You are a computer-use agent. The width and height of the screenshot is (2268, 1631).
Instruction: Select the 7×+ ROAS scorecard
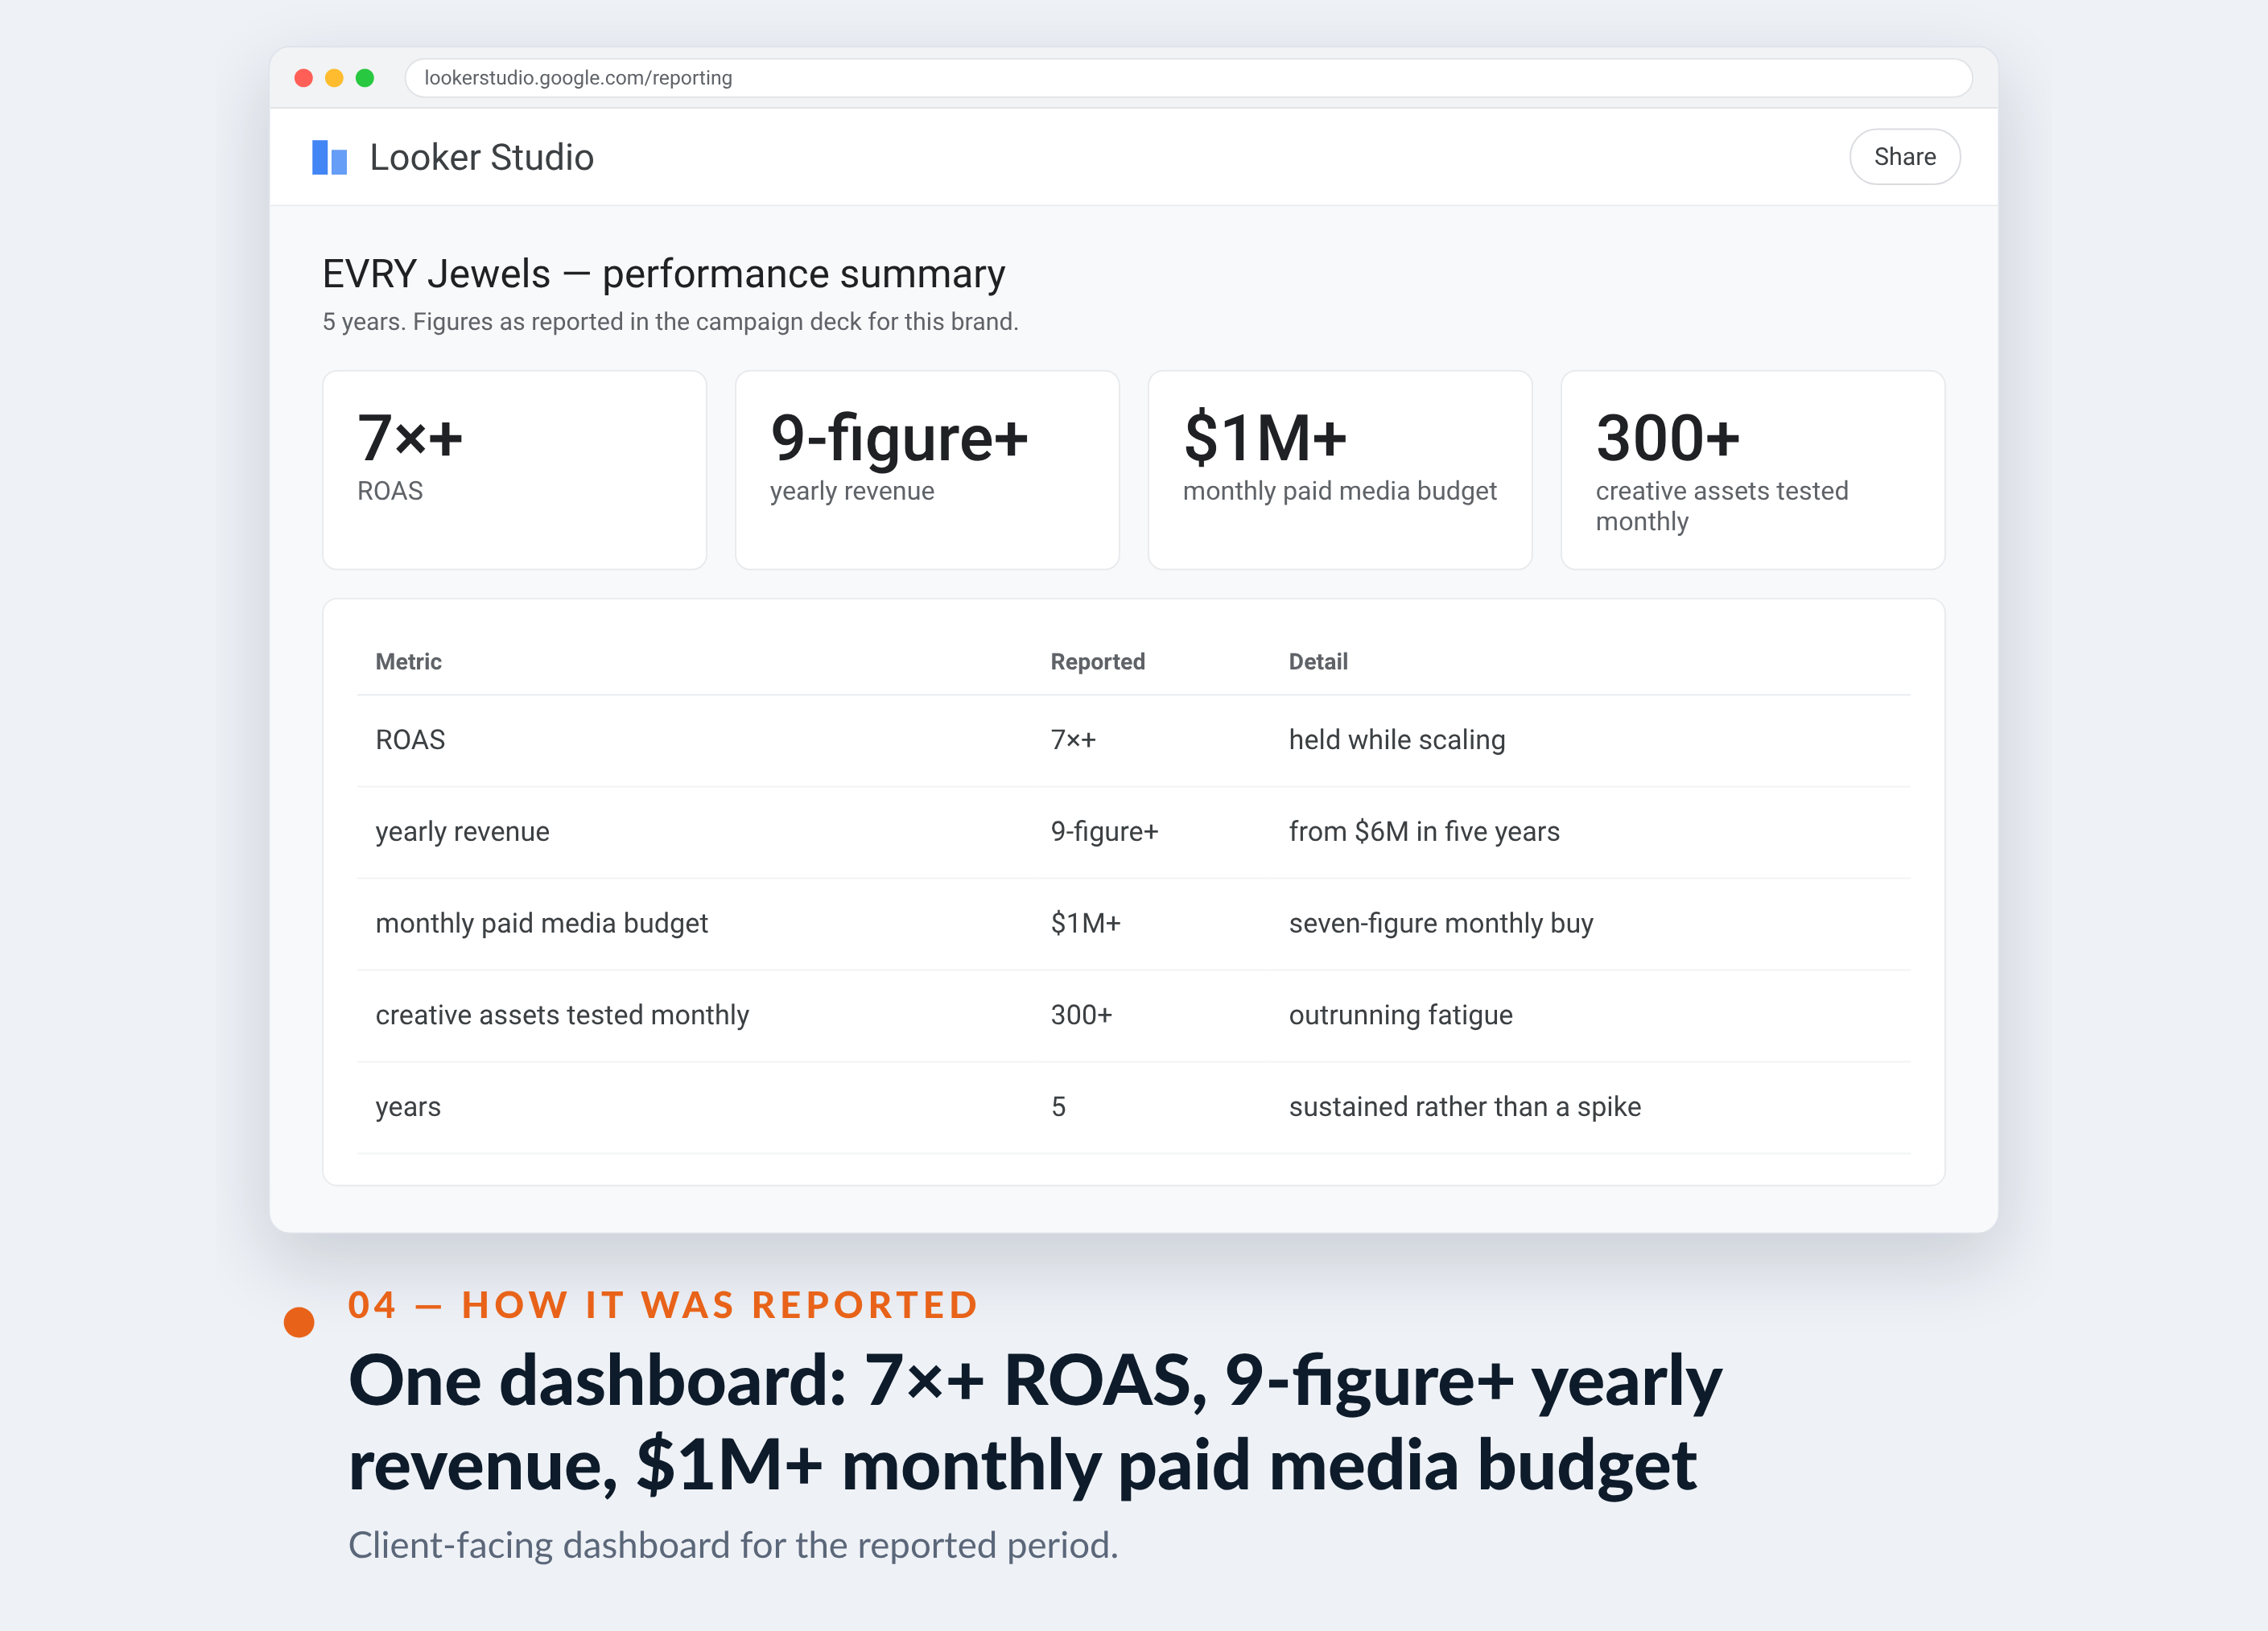(514, 470)
